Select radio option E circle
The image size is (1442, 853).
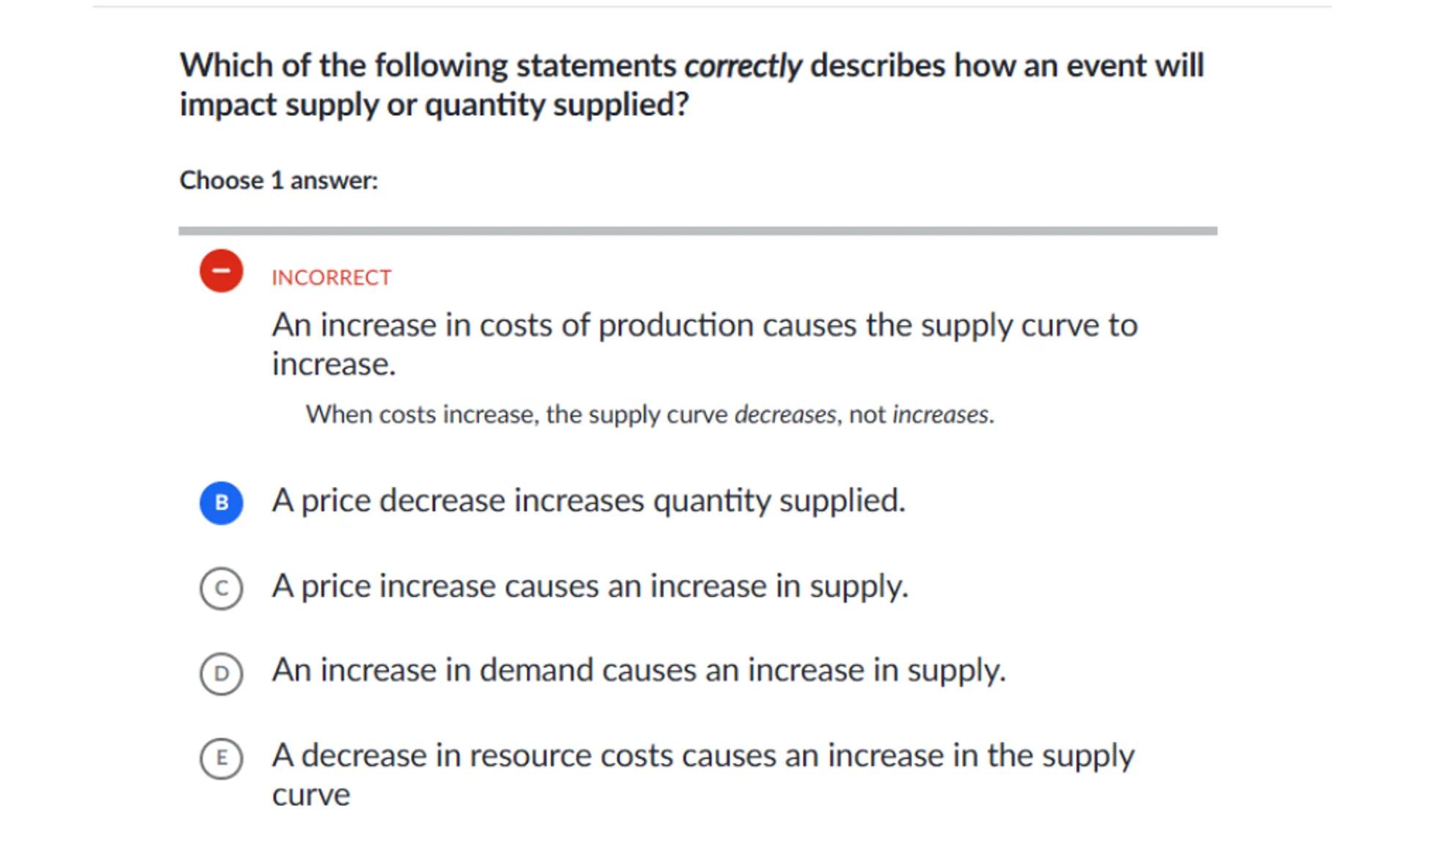coord(221,758)
